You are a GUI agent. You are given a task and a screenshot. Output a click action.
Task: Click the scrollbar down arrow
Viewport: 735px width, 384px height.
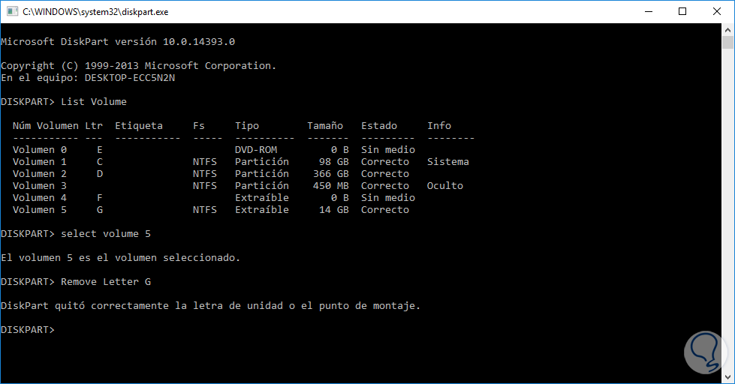pyautogui.click(x=727, y=377)
